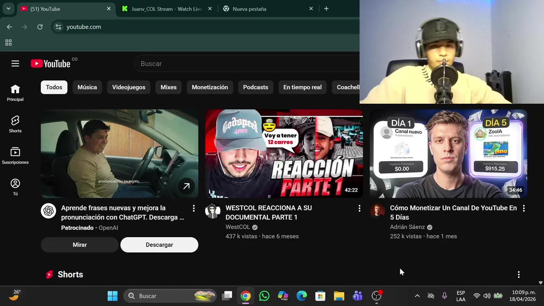The width and height of the screenshot is (544, 306).
Task: Open the options menu for the WESTCOL video
Action: (359, 208)
